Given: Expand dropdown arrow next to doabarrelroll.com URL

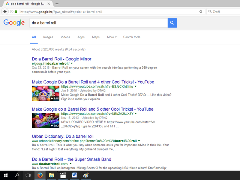Looking at the screenshot, I should click(70, 163).
